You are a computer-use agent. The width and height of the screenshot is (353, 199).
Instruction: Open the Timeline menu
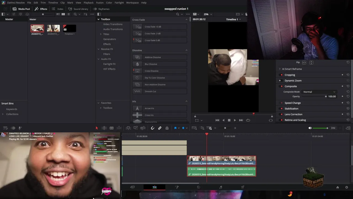[x=53, y=2]
